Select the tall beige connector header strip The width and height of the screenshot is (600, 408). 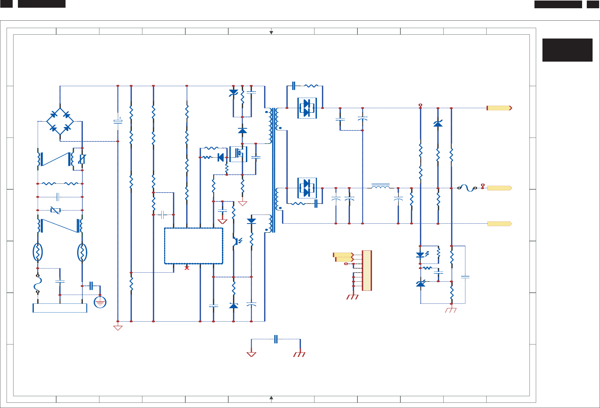(x=367, y=270)
